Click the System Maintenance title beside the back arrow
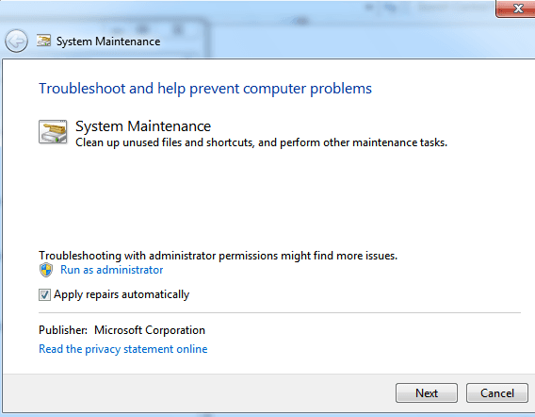The width and height of the screenshot is (535, 417). [x=108, y=42]
